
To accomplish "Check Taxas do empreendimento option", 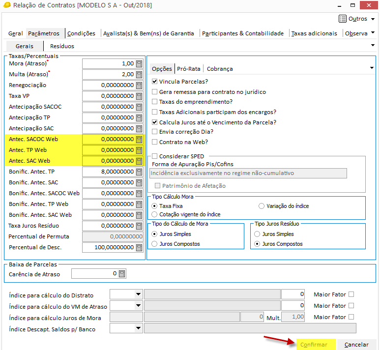I will click(154, 102).
